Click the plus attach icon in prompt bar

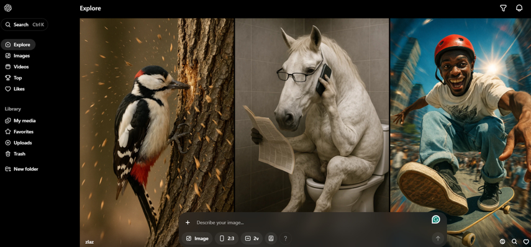click(x=188, y=222)
